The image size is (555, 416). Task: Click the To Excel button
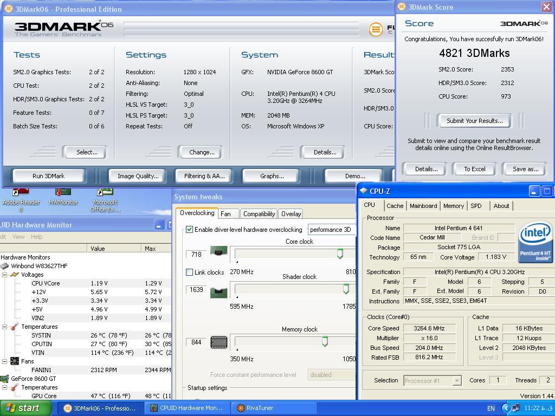click(x=474, y=169)
